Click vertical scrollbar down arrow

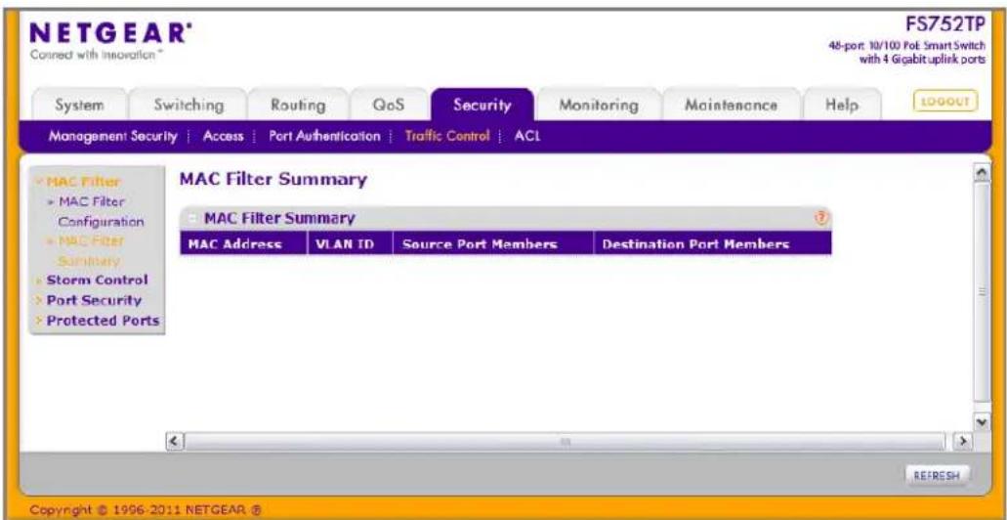pyautogui.click(x=982, y=422)
